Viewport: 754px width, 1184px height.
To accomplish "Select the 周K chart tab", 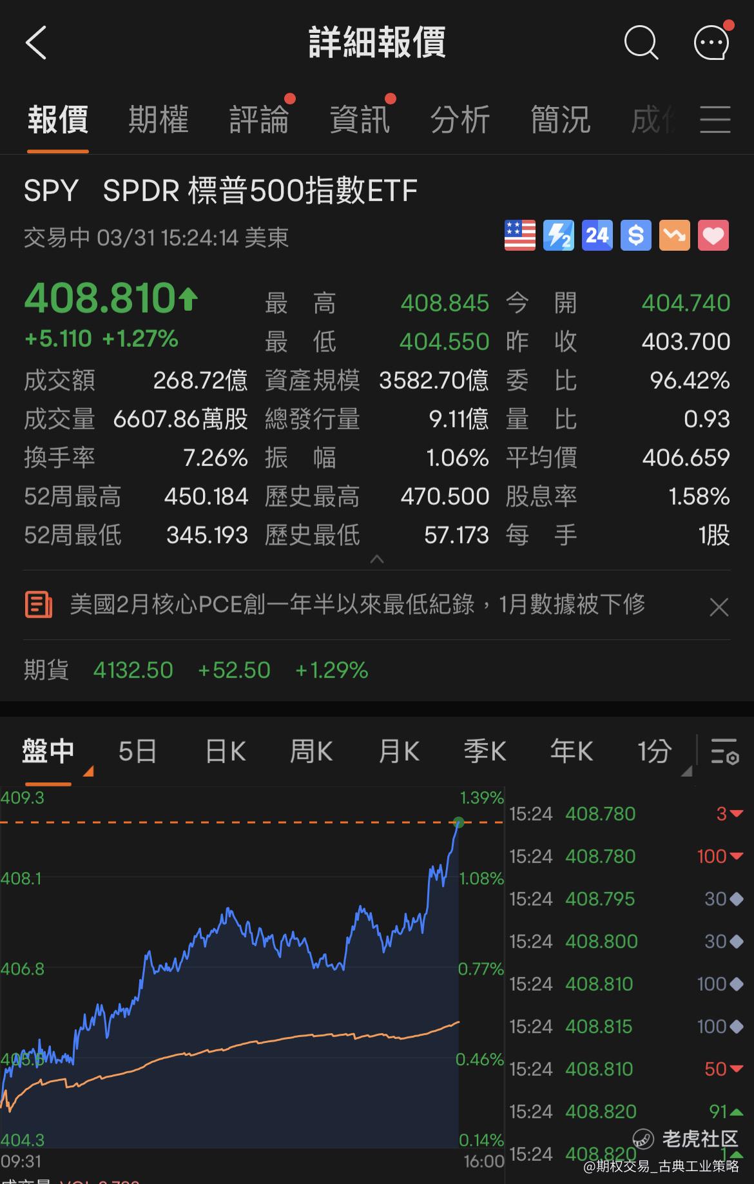I will coord(311,752).
